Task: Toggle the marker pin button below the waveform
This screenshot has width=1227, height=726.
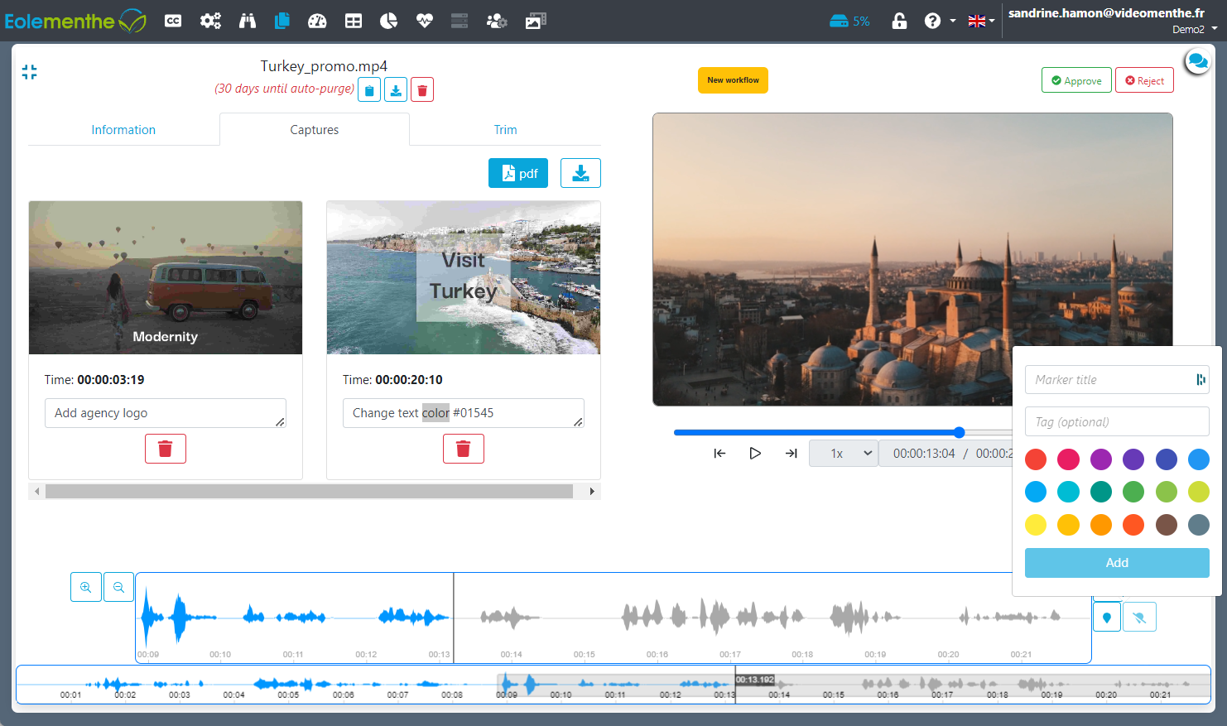Action: (x=1107, y=616)
